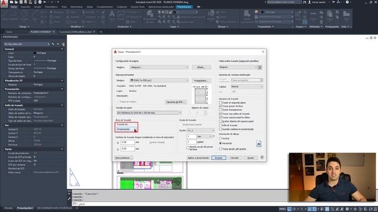Click Opciones de PDF button
The image size is (378, 212).
(176, 102)
